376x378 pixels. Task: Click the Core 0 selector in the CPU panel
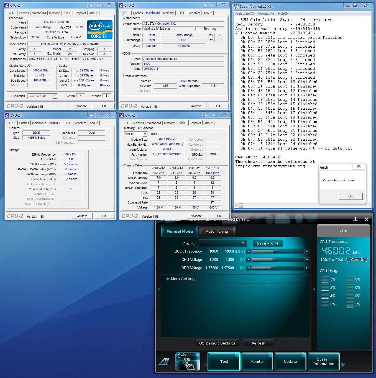tap(357, 260)
